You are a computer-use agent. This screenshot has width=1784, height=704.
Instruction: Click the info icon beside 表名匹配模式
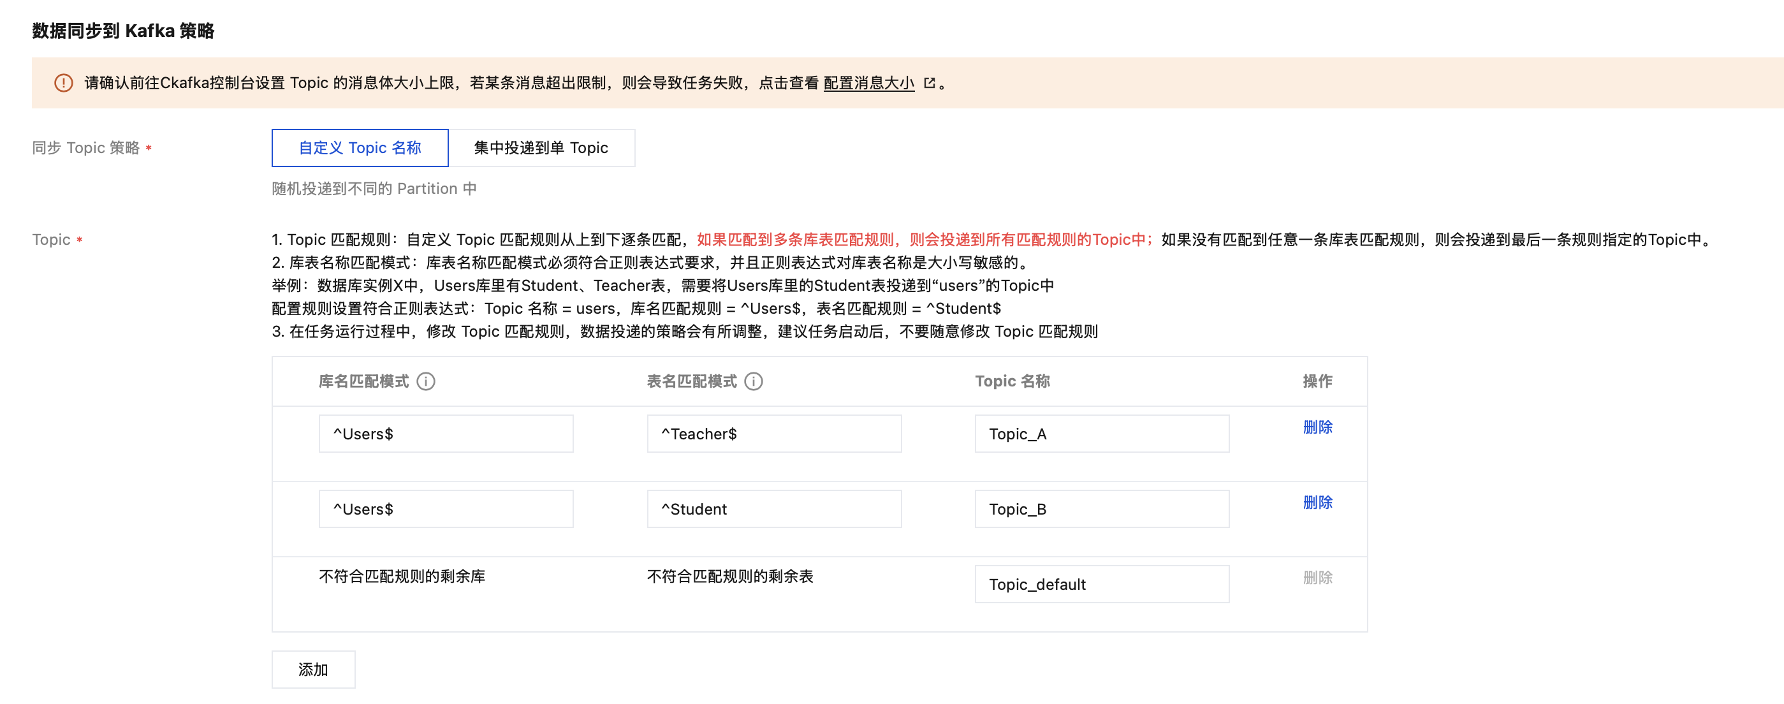point(754,381)
